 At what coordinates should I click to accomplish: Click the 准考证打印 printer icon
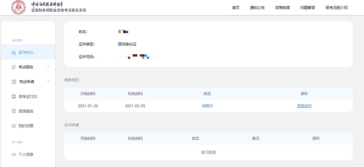tap(13, 97)
